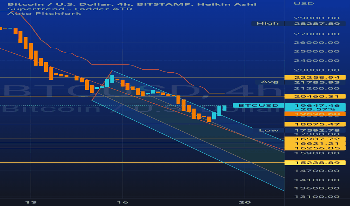
Task: Select the 18075.47 level label
Action: [315, 124]
